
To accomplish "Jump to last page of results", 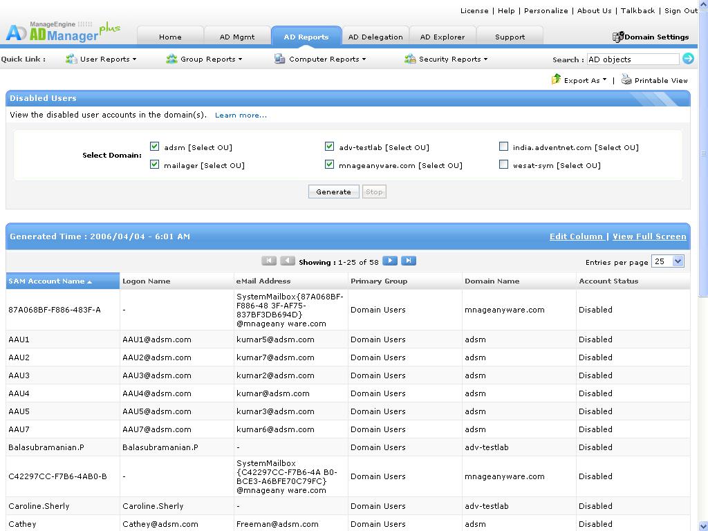I will pos(409,261).
